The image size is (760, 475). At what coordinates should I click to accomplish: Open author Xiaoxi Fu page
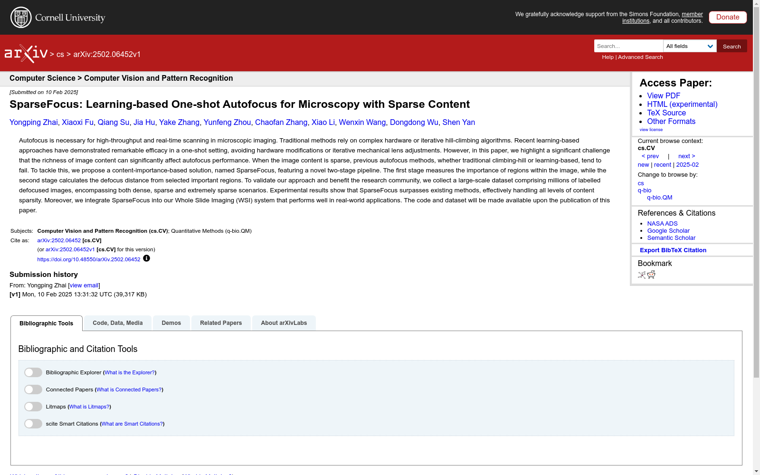tap(78, 123)
